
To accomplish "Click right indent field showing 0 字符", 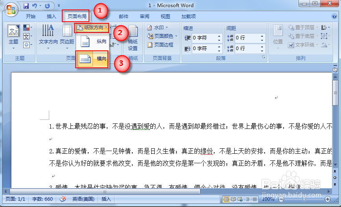I will pyautogui.click(x=204, y=48).
